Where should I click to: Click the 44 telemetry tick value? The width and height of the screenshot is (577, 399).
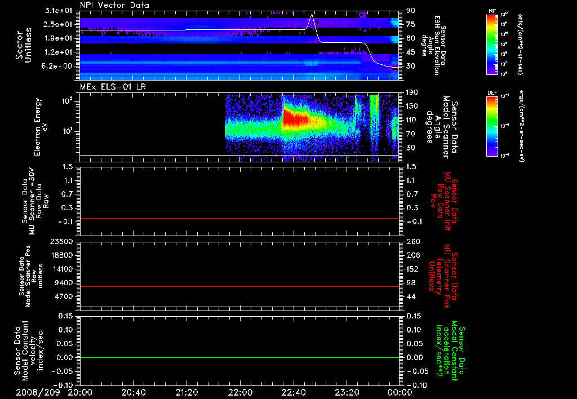pyautogui.click(x=411, y=296)
